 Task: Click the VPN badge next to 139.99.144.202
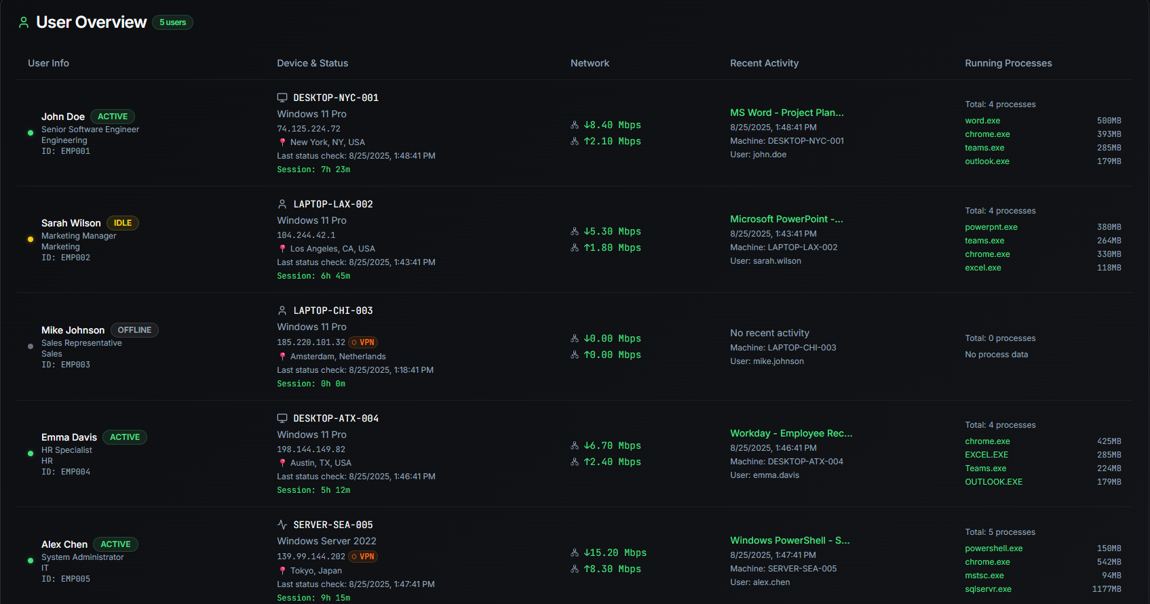point(363,557)
